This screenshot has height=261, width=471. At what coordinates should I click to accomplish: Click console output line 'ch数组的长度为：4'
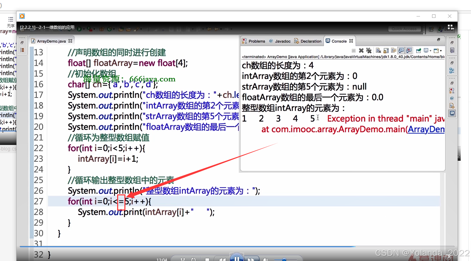tap(278, 65)
